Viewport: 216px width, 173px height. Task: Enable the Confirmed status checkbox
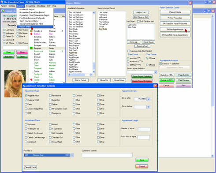(x=26, y=142)
